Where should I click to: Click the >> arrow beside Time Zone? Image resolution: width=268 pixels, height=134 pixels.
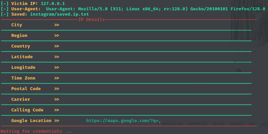pos(56,78)
